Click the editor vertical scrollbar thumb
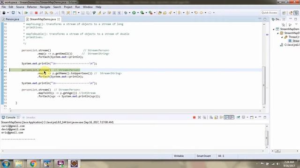Image resolution: width=300 pixels, height=168 pixels. coord(264,85)
